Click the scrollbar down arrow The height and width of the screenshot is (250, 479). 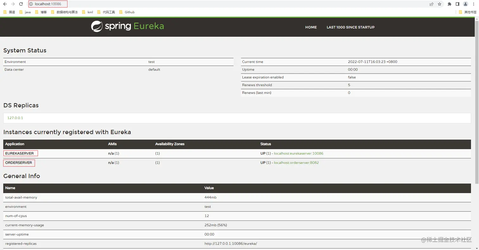point(477,248)
